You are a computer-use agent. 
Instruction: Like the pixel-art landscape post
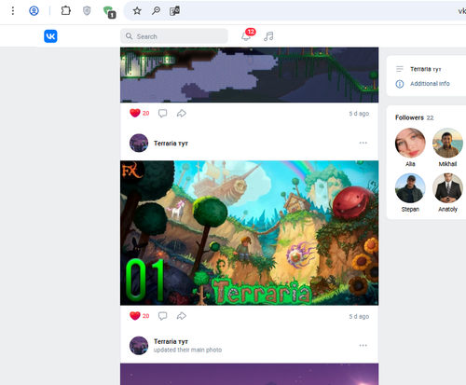click(x=139, y=113)
